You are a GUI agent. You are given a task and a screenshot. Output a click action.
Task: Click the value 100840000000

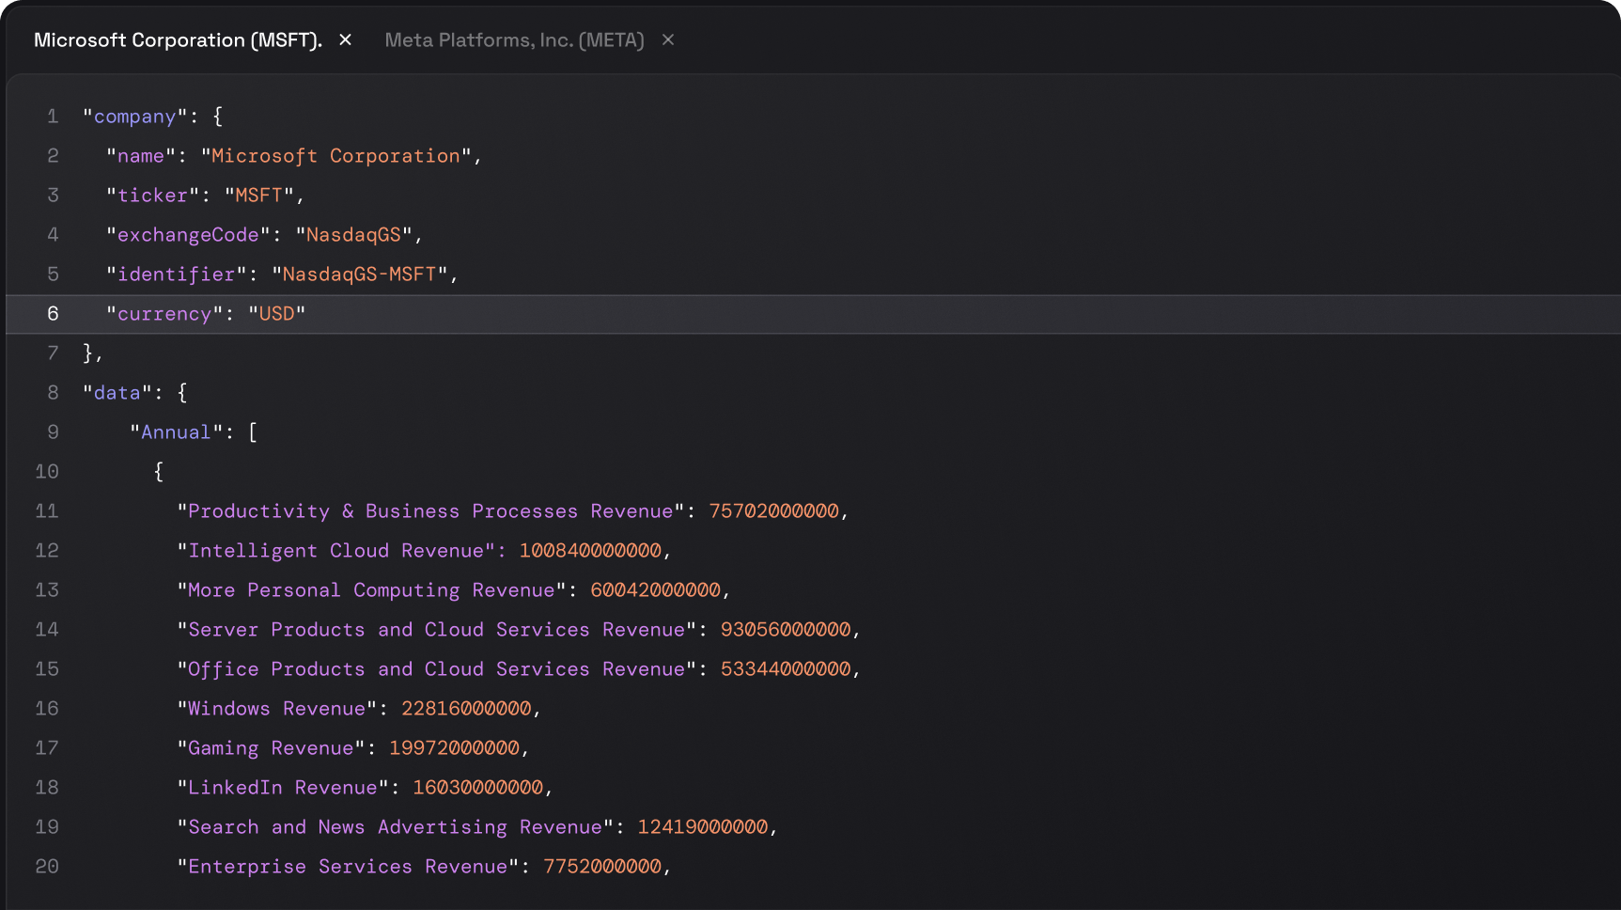[590, 551]
